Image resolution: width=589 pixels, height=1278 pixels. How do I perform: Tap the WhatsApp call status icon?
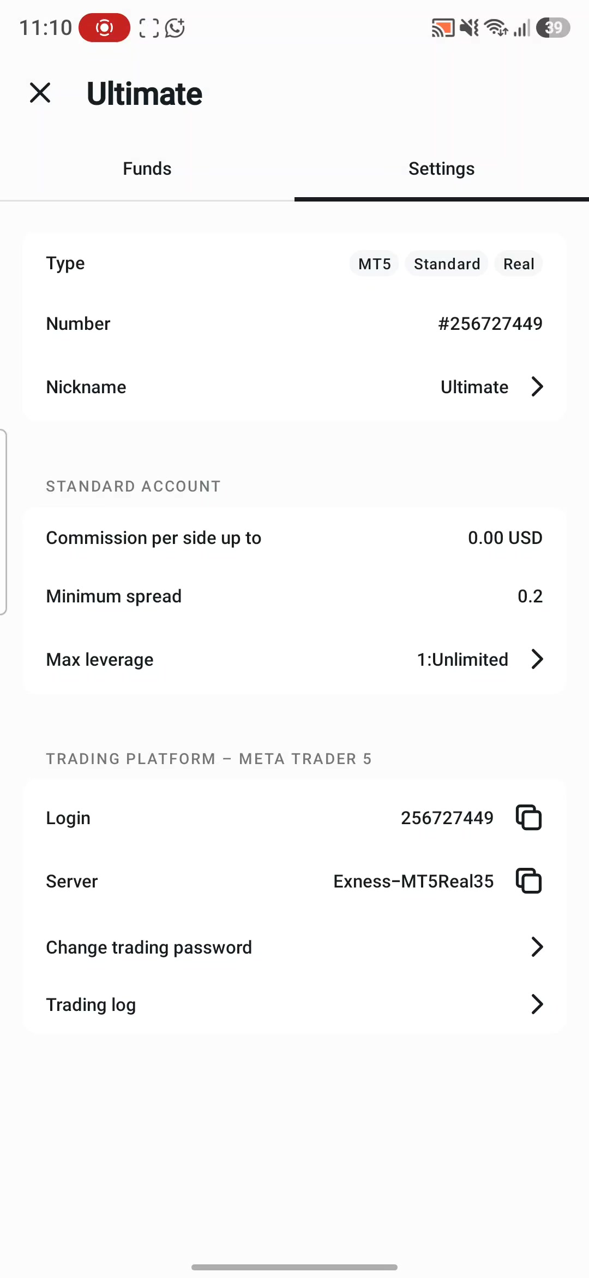pos(175,28)
